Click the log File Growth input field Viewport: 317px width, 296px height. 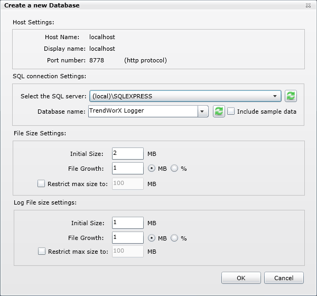pos(127,238)
